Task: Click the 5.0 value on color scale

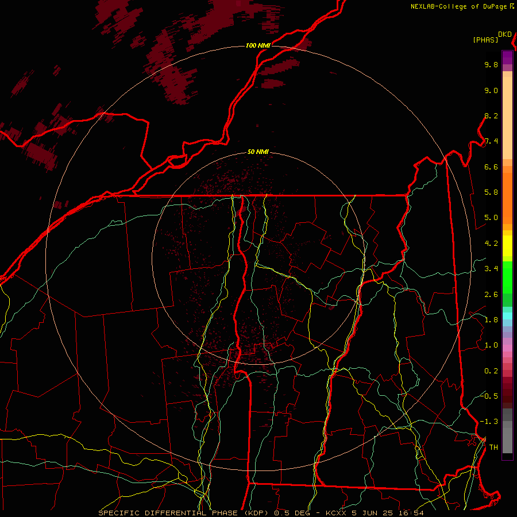Action: (491, 218)
